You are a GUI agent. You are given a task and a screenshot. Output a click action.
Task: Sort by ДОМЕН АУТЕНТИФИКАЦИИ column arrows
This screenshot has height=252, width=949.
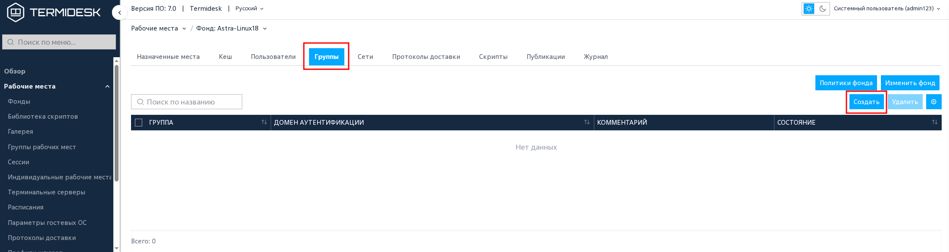click(587, 123)
